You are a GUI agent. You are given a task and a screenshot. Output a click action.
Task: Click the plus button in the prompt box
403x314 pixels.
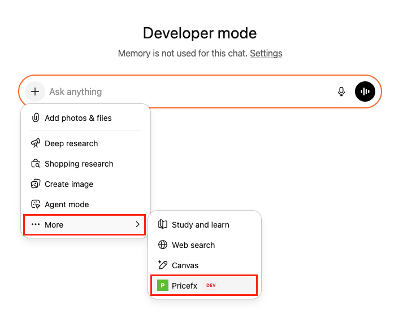click(x=35, y=91)
